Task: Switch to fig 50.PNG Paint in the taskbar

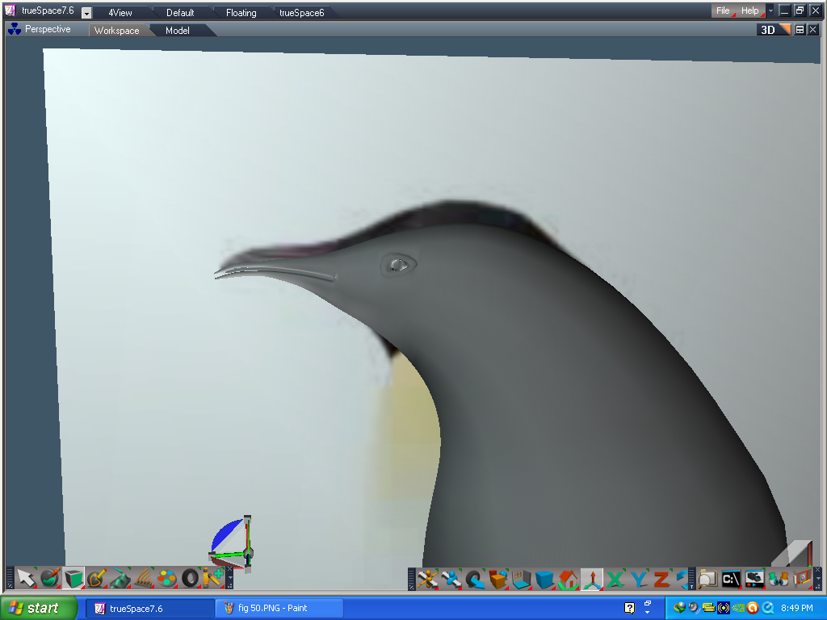Action: tap(279, 608)
